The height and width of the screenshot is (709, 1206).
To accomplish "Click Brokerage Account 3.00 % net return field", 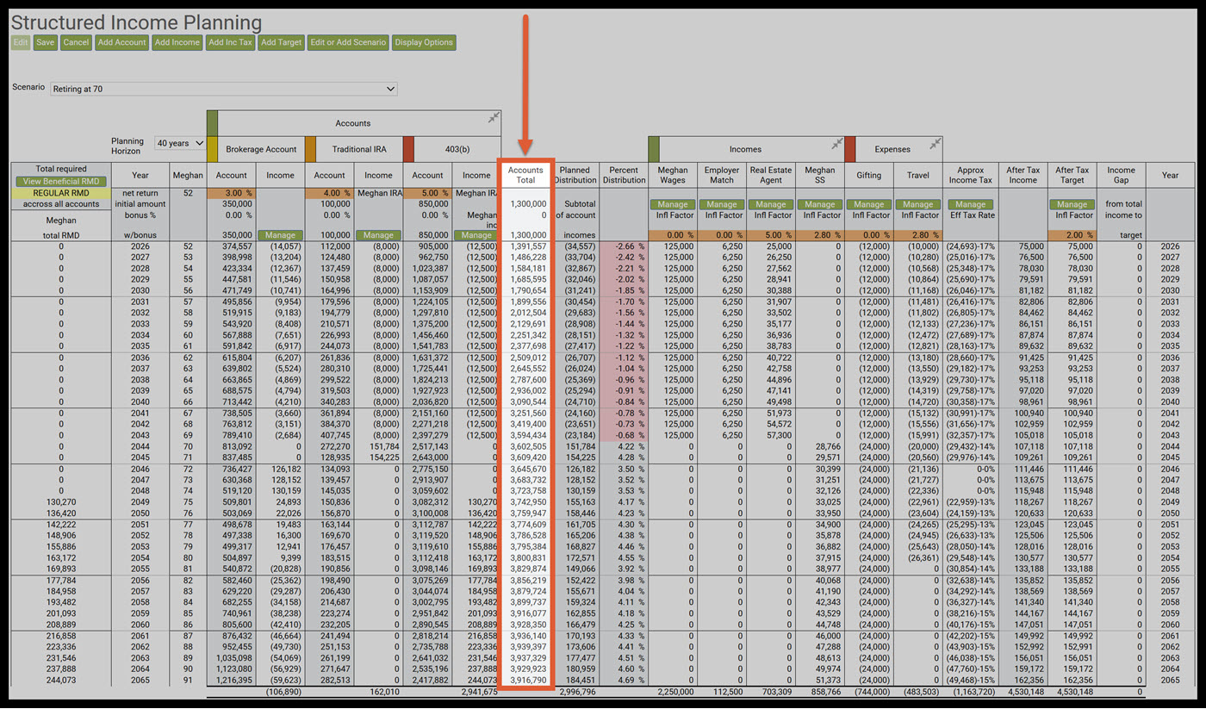I will [231, 193].
